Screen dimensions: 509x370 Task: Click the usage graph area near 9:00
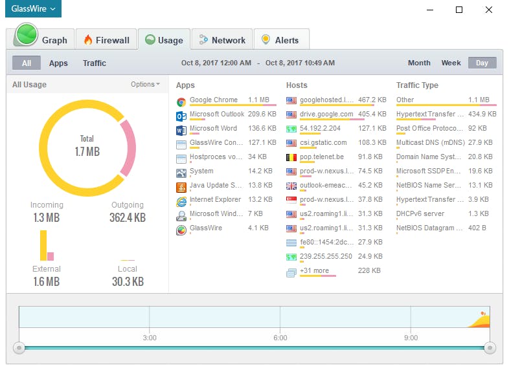pyautogui.click(x=411, y=317)
